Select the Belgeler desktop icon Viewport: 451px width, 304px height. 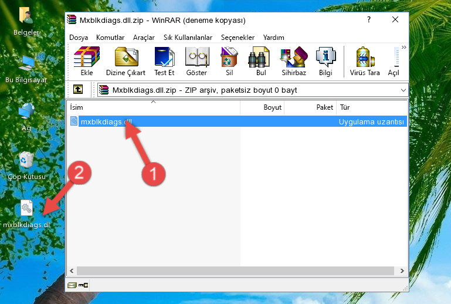click(x=26, y=21)
